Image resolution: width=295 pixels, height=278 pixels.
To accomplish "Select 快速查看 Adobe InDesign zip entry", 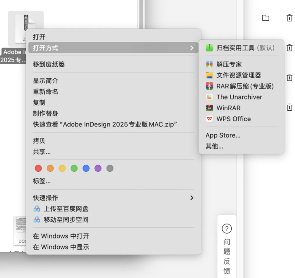I will tap(113, 124).
